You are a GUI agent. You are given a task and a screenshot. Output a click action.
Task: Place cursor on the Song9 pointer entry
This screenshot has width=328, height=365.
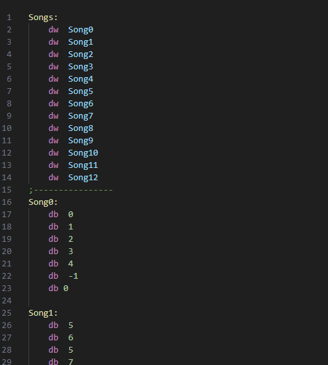(x=81, y=141)
